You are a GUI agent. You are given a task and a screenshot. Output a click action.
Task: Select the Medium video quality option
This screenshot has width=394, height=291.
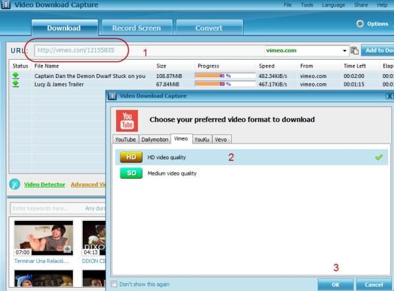point(252,173)
